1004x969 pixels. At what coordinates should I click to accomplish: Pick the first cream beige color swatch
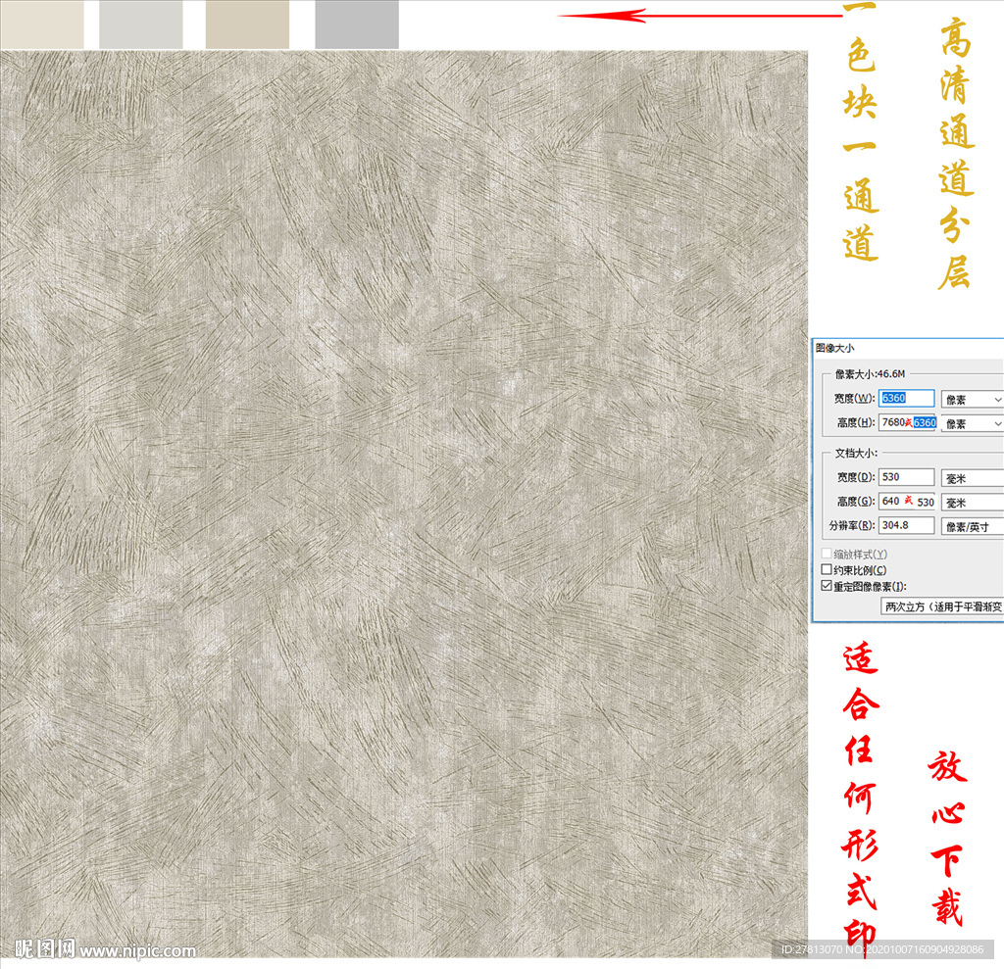click(41, 24)
